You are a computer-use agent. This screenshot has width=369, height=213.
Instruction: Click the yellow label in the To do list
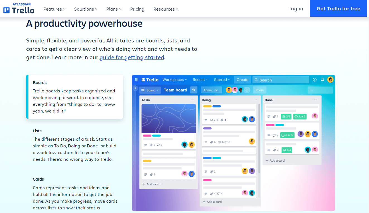147,161
